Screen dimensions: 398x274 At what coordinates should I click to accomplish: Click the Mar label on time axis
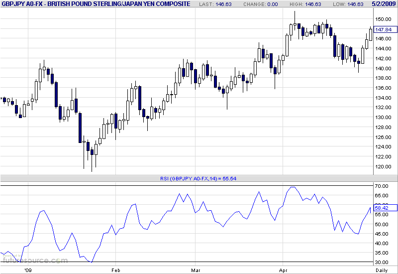pos(196,270)
